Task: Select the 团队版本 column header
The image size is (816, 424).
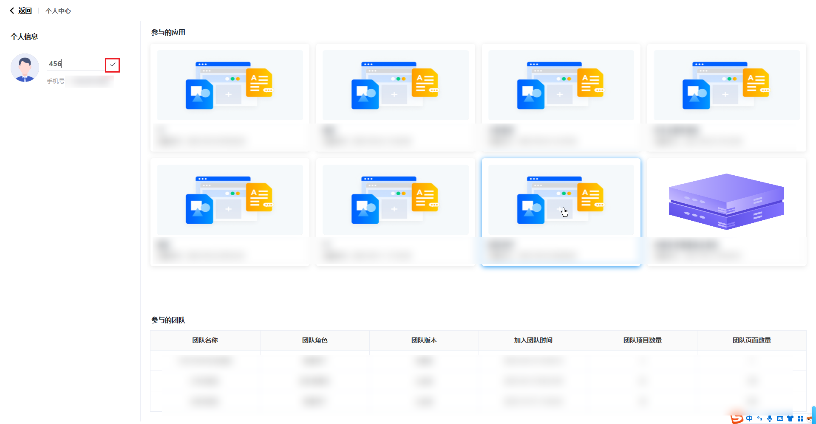Action: point(424,340)
